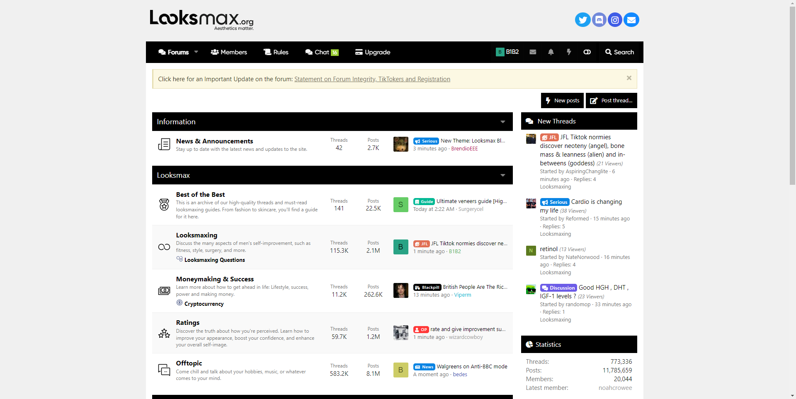Collapse the Information category
The width and height of the screenshot is (796, 399).
503,122
